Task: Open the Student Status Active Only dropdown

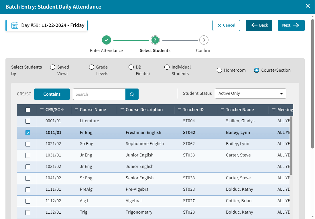Action: (251, 94)
